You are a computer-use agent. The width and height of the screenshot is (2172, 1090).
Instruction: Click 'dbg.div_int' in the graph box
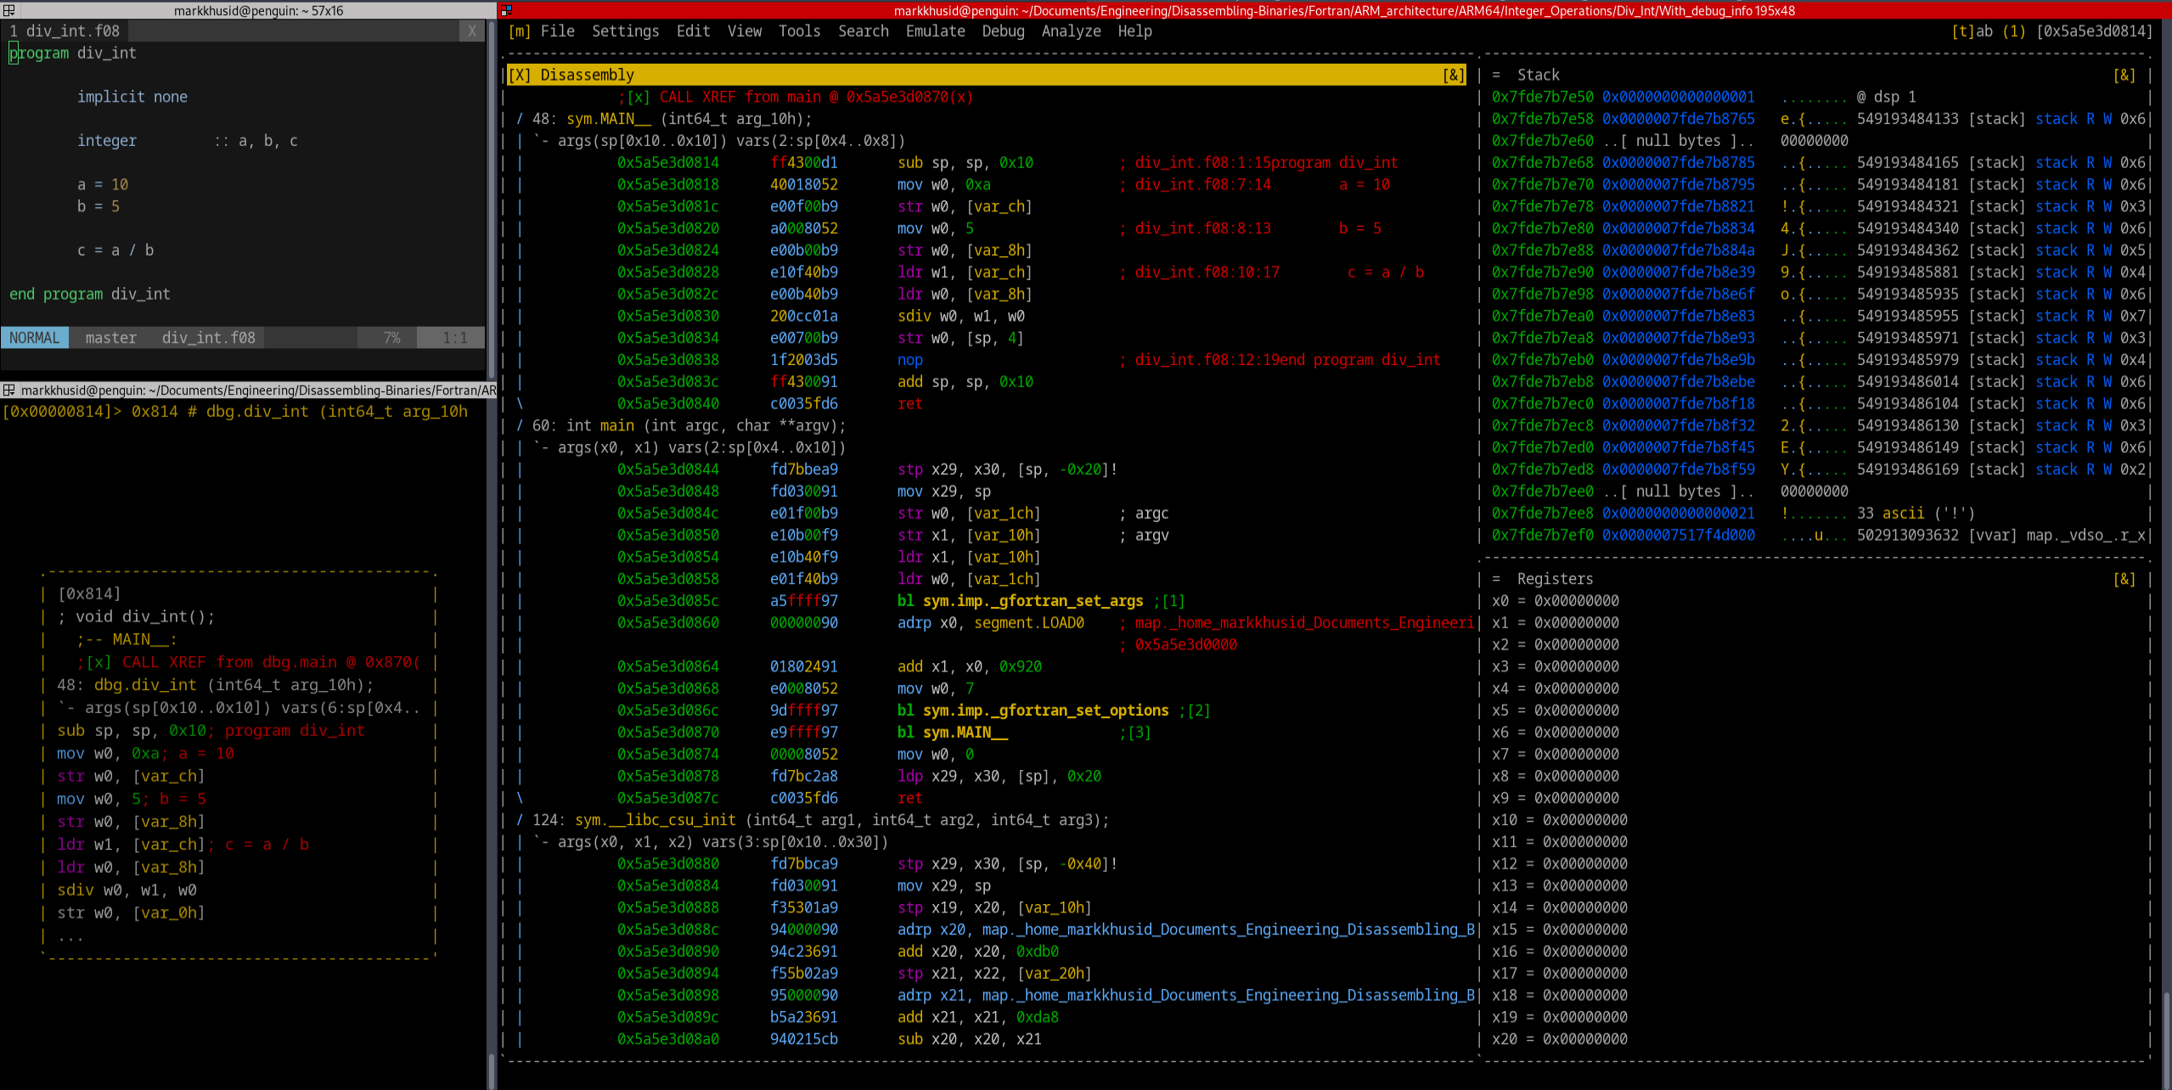point(145,685)
